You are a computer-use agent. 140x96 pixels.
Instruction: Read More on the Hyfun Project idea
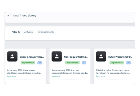coord(100,76)
